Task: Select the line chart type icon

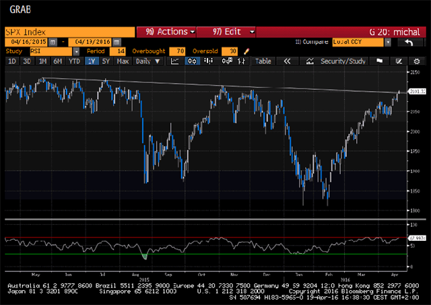Action: 175,61
